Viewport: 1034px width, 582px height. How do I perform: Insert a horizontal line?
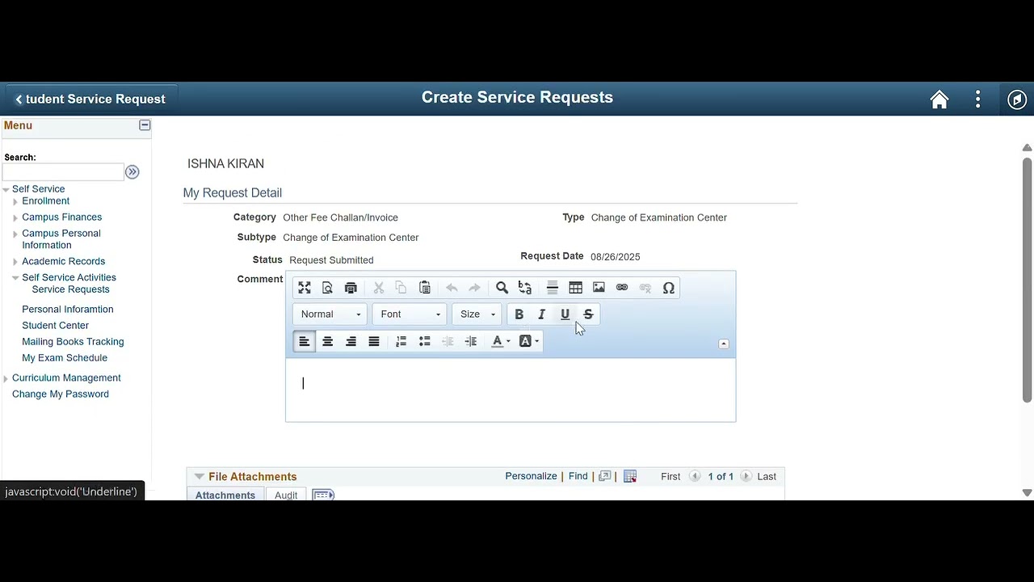[x=553, y=288]
